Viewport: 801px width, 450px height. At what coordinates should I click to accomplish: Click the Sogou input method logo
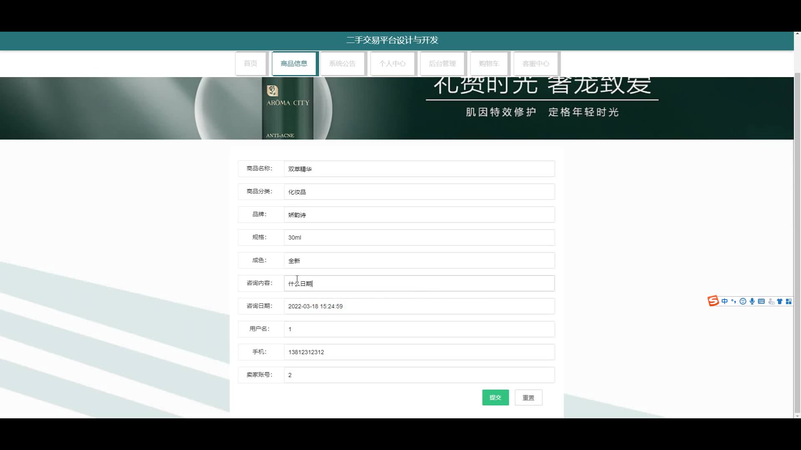point(713,301)
